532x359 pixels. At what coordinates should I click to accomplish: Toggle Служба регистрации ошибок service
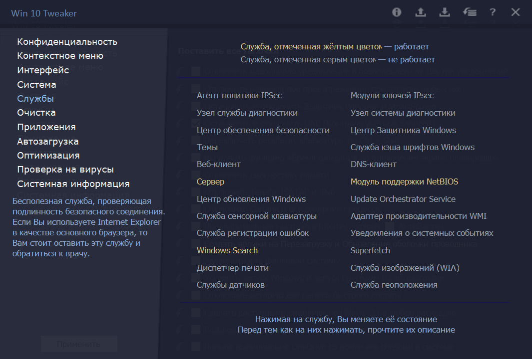click(253, 233)
